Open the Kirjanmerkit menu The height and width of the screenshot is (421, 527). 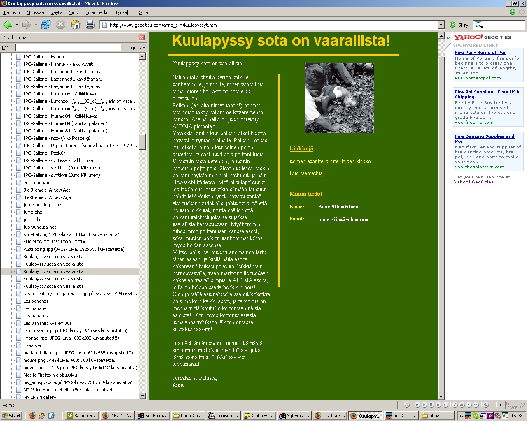click(x=97, y=12)
